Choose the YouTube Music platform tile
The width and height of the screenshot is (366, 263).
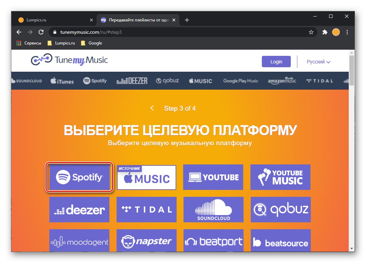(280, 177)
